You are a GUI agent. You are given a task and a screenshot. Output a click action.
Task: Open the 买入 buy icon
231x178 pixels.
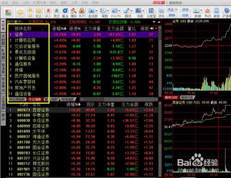coord(48,13)
